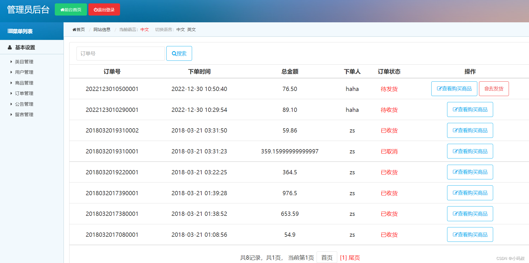The width and height of the screenshot is (529, 263).
Task: Click the 总金额 column header
Action: [290, 71]
